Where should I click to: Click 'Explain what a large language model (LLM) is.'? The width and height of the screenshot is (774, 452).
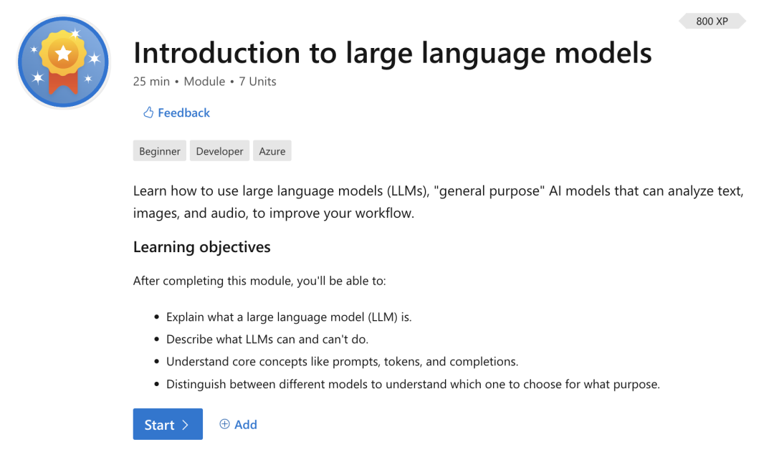click(x=289, y=317)
